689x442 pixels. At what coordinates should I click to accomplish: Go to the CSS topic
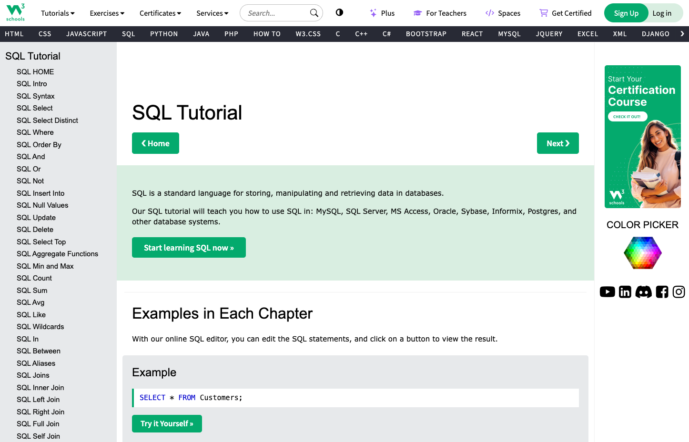[45, 34]
